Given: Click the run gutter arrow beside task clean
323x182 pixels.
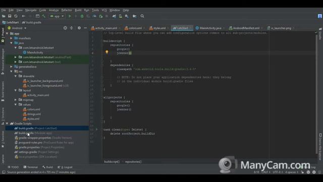Looking at the screenshot, I should coord(96,129).
